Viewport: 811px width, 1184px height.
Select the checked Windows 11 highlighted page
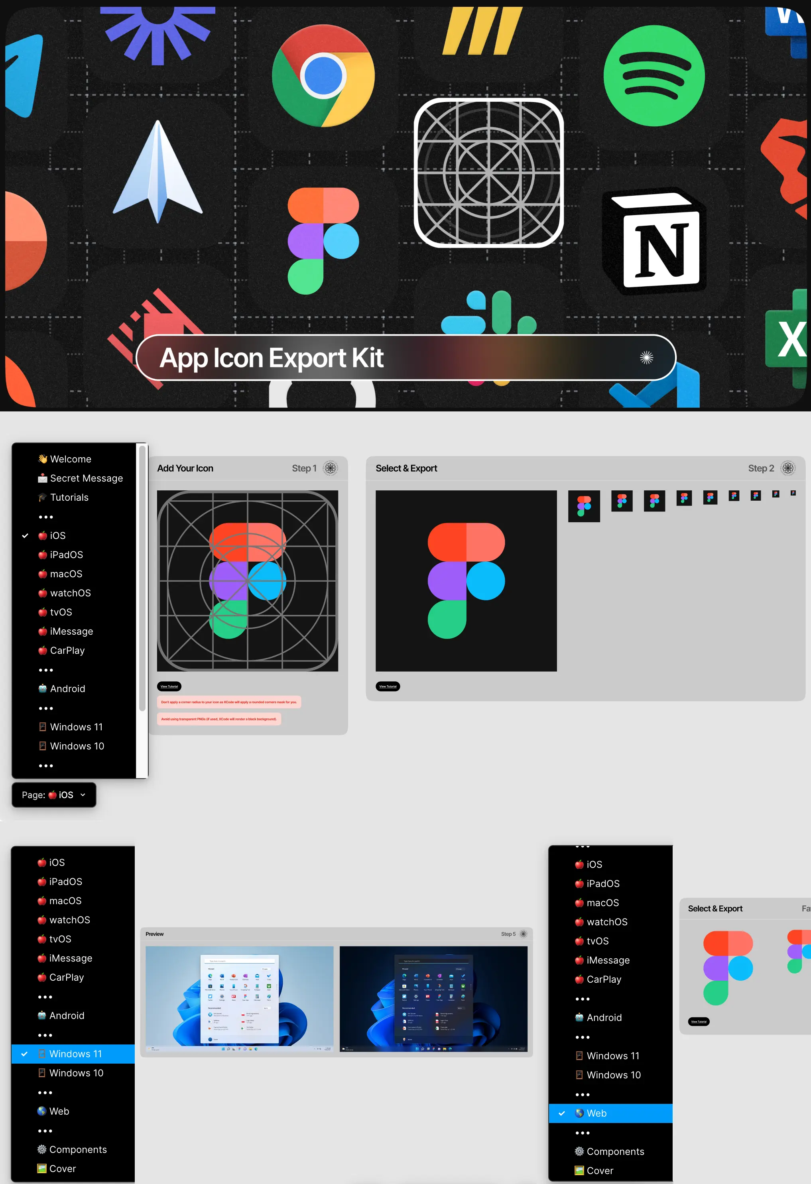(x=75, y=1054)
